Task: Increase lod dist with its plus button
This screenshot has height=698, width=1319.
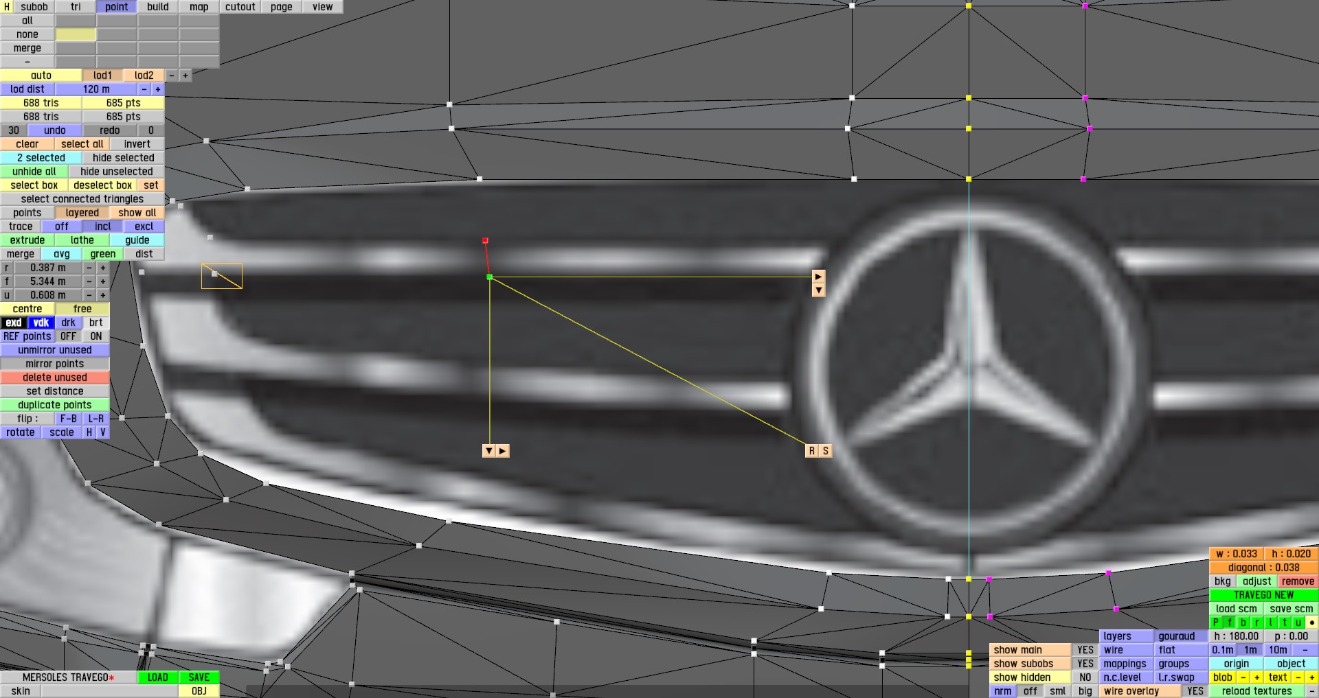Action: tap(158, 89)
